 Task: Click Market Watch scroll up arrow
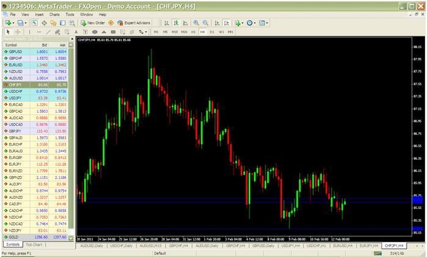pyautogui.click(x=71, y=45)
